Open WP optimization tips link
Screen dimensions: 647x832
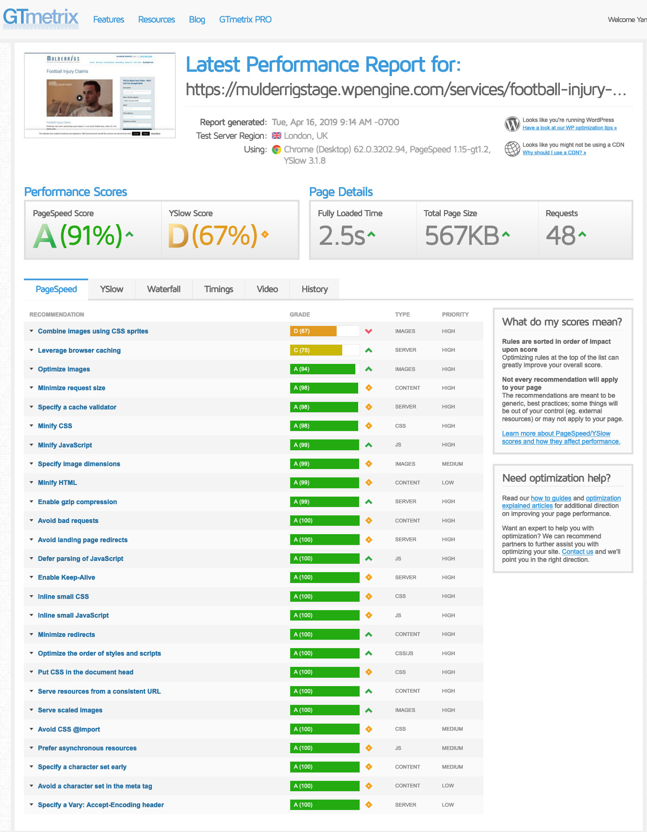[570, 128]
